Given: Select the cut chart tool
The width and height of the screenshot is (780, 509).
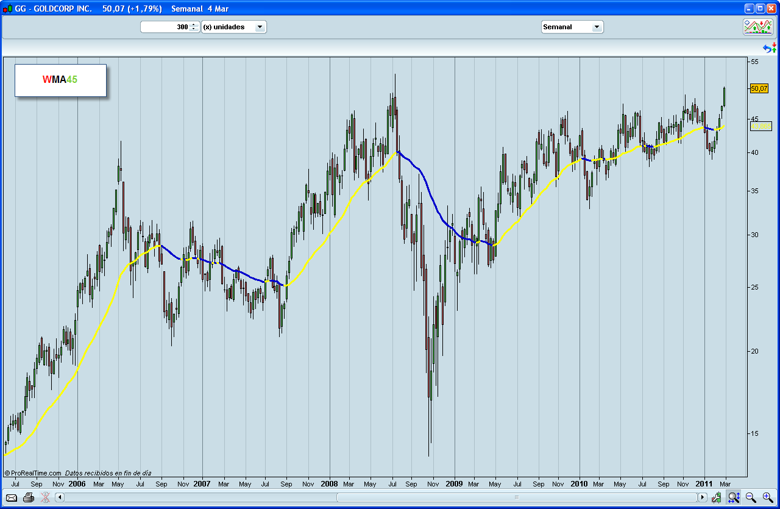Looking at the screenshot, I should click(x=44, y=498).
